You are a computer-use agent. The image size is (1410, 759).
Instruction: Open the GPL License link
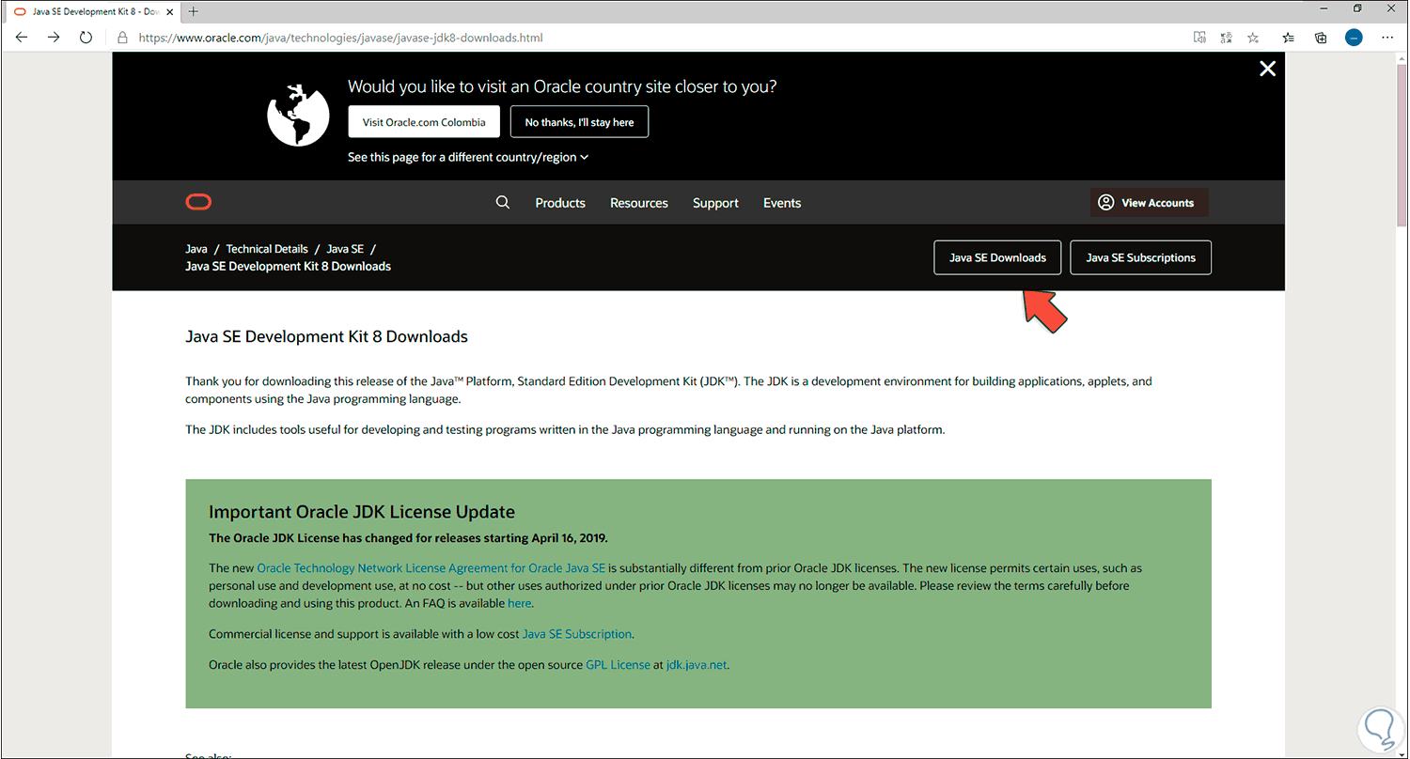618,664
